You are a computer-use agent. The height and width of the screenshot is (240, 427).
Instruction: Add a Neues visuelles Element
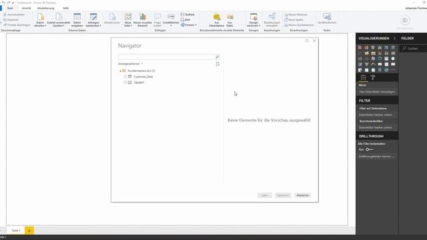(142, 19)
